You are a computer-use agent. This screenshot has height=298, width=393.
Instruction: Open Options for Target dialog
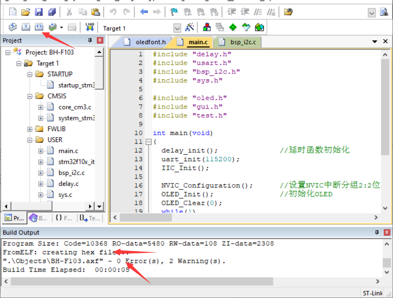190,27
